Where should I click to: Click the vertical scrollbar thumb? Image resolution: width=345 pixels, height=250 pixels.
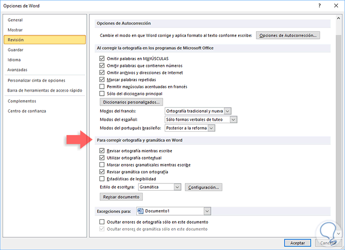(339, 132)
